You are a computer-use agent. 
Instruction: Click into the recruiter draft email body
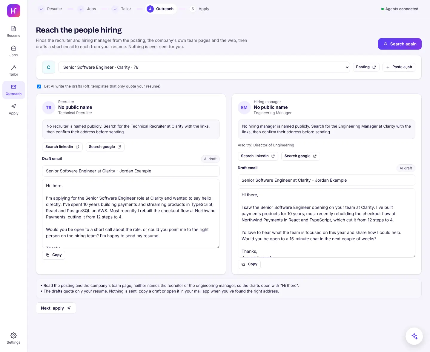tap(131, 214)
